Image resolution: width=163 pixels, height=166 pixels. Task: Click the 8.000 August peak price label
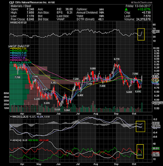(x=93, y=68)
